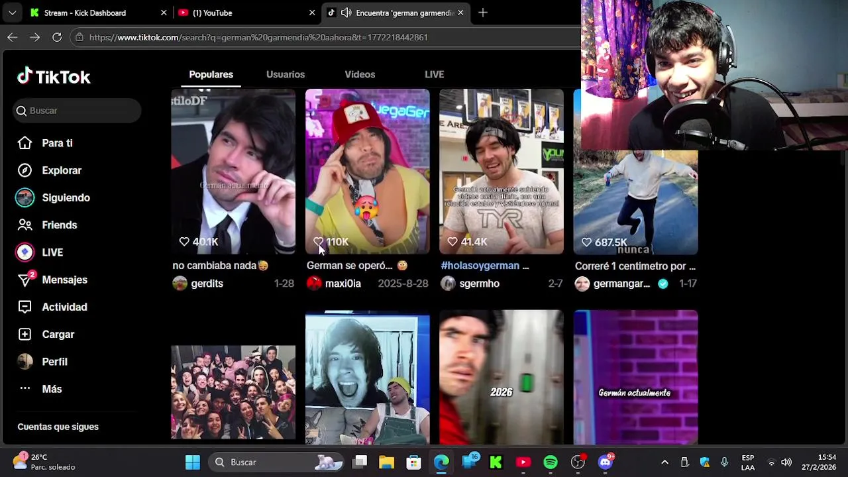Screen dimensions: 848x477
Task: Go back in the browser
Action: click(x=12, y=37)
